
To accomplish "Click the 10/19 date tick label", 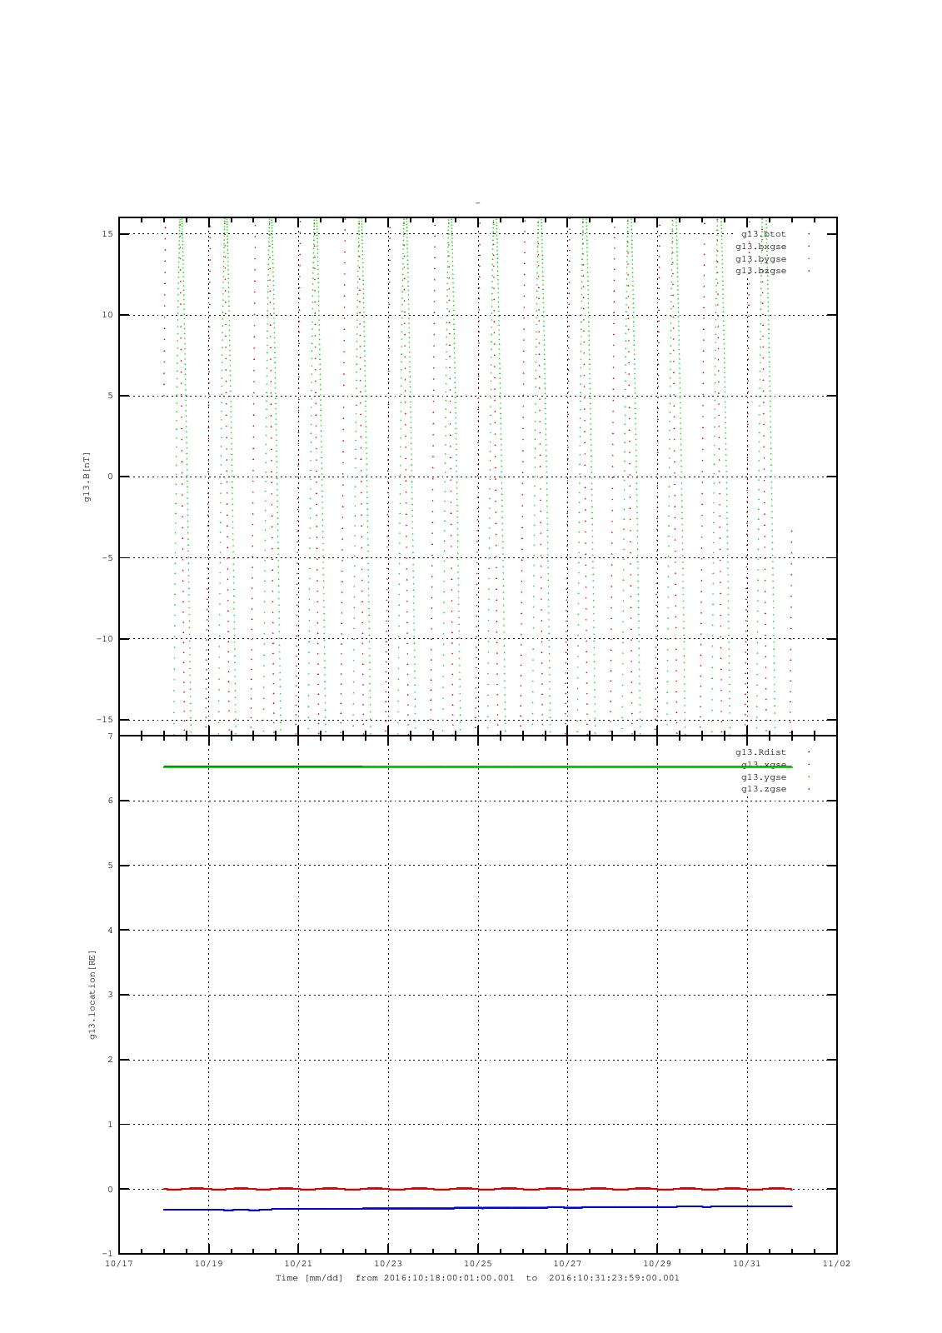I will pyautogui.click(x=208, y=1264).
